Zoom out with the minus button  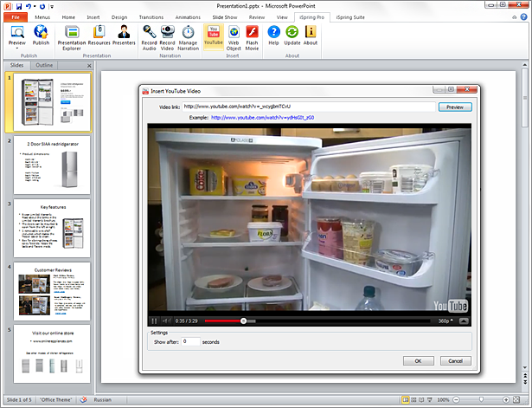click(457, 399)
